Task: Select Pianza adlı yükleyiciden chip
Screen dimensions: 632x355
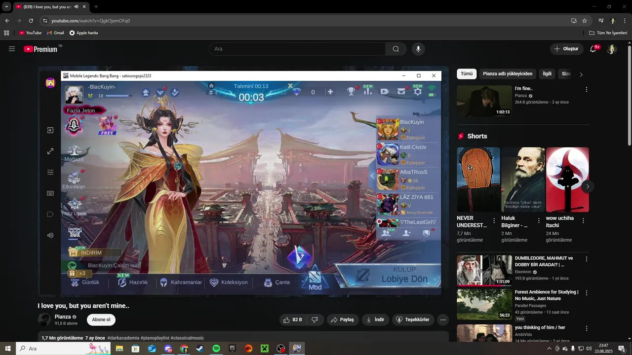Action: click(x=508, y=74)
